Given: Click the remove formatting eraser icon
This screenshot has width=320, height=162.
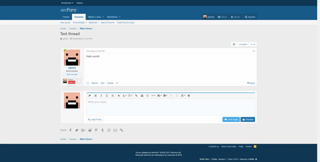Looking at the screenshot, I should pos(90,96).
